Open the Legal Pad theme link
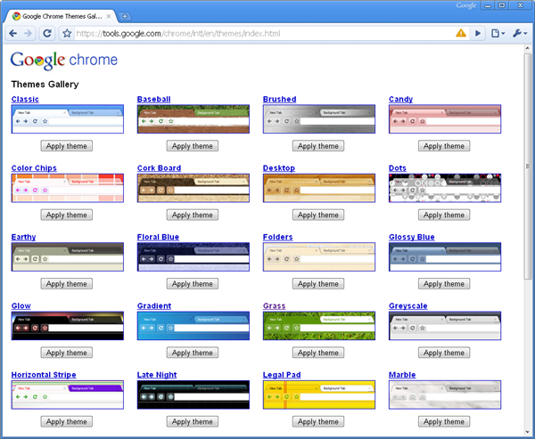Image resolution: width=535 pixels, height=439 pixels. [282, 375]
